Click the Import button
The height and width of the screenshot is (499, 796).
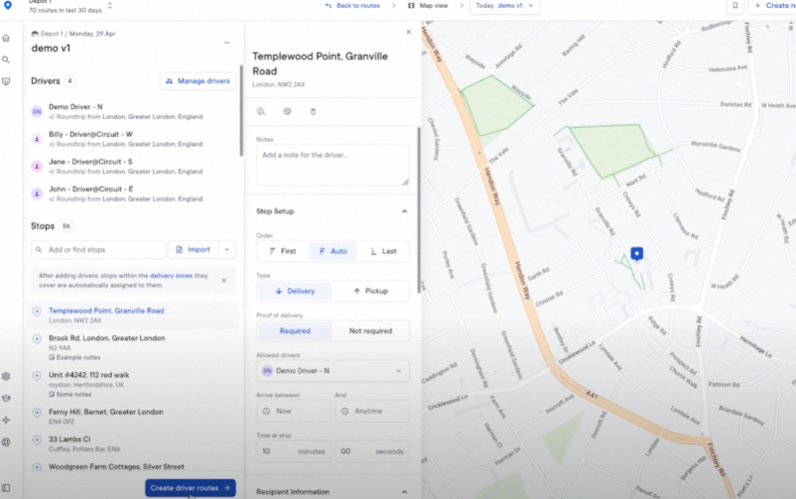[194, 250]
